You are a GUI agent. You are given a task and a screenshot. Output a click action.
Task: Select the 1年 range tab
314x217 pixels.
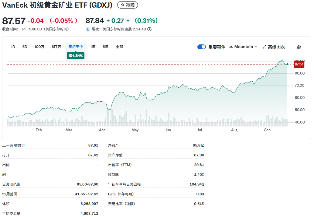coord(93,47)
